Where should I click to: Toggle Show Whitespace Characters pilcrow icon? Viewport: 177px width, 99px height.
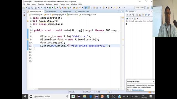[x=100, y=8]
